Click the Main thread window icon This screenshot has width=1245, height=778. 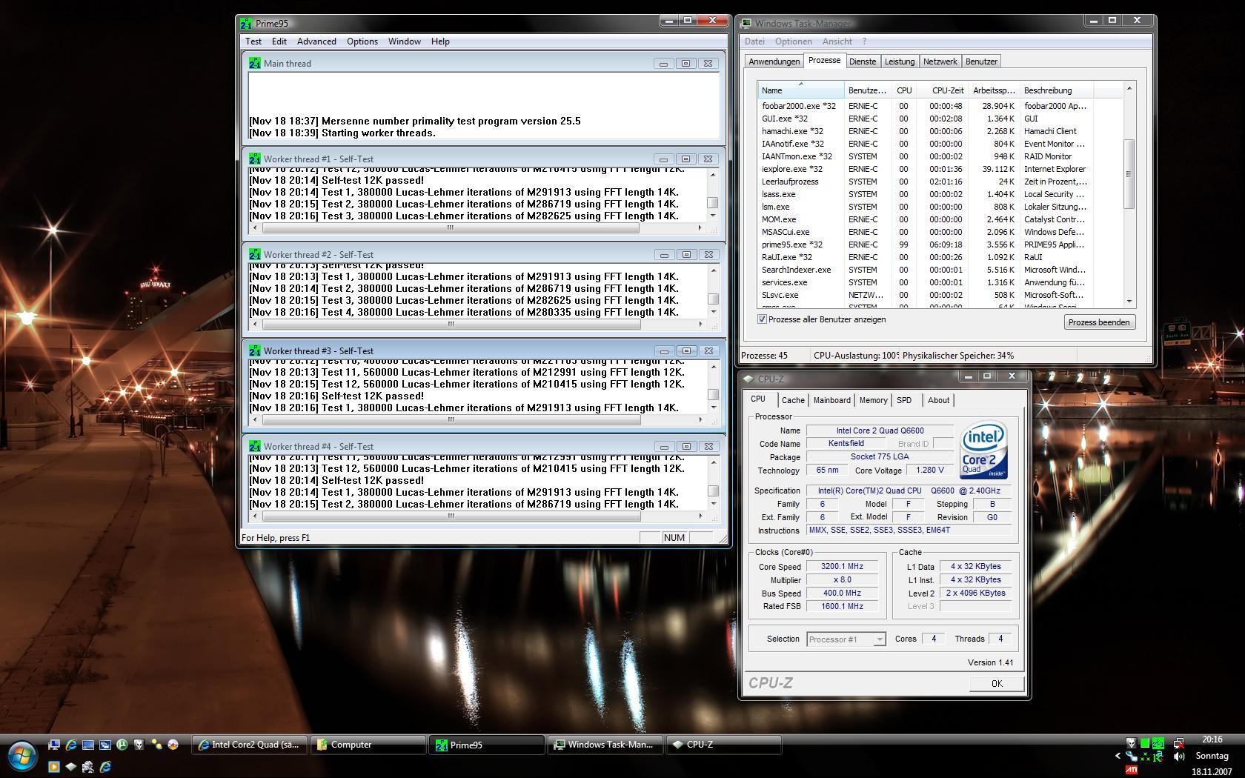point(255,63)
